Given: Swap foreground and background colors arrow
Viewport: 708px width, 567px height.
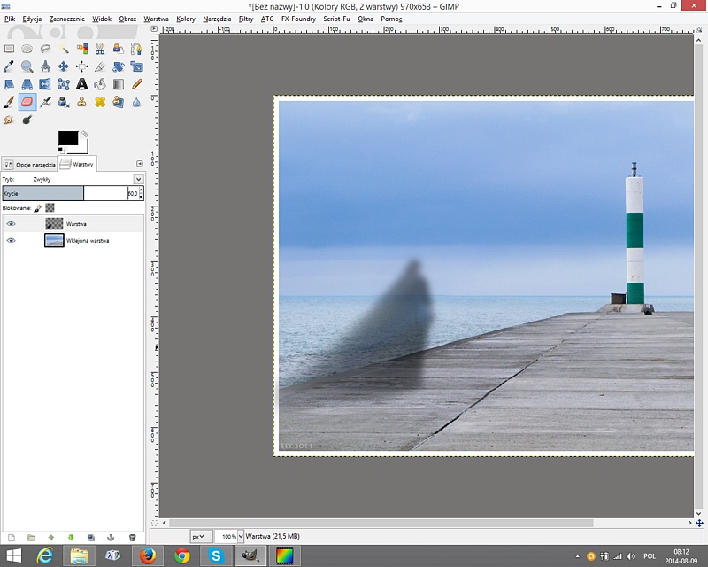Looking at the screenshot, I should click(84, 135).
